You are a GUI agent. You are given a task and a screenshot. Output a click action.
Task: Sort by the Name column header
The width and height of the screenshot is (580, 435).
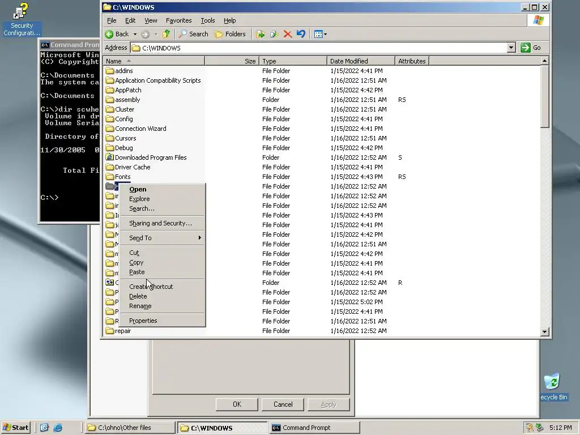tap(154, 61)
